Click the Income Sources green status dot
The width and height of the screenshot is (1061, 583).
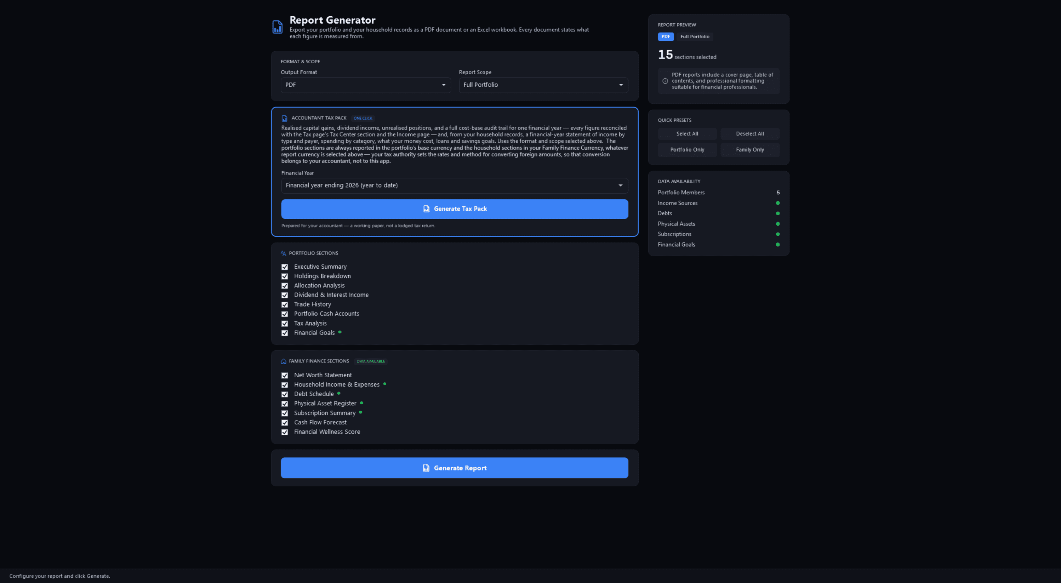(x=778, y=203)
